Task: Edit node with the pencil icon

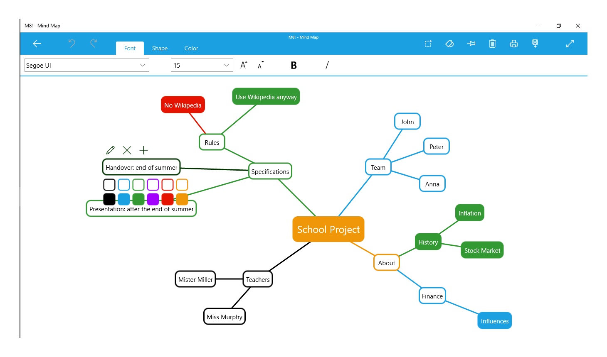Action: point(110,150)
